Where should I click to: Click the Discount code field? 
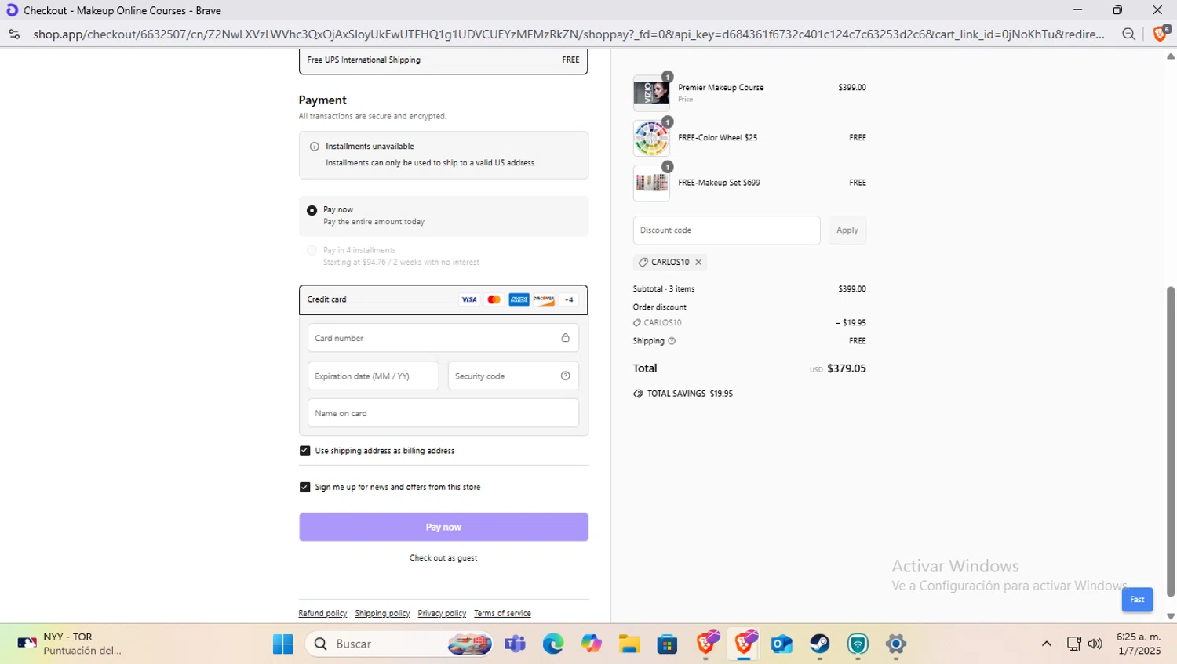coord(727,230)
